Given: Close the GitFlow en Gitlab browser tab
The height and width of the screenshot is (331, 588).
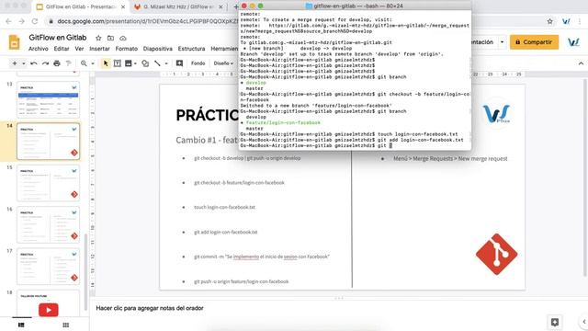Looking at the screenshot, I should 123,6.
